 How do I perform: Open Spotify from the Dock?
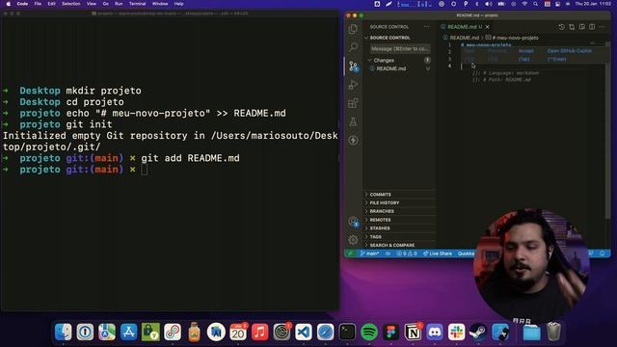pos(368,332)
